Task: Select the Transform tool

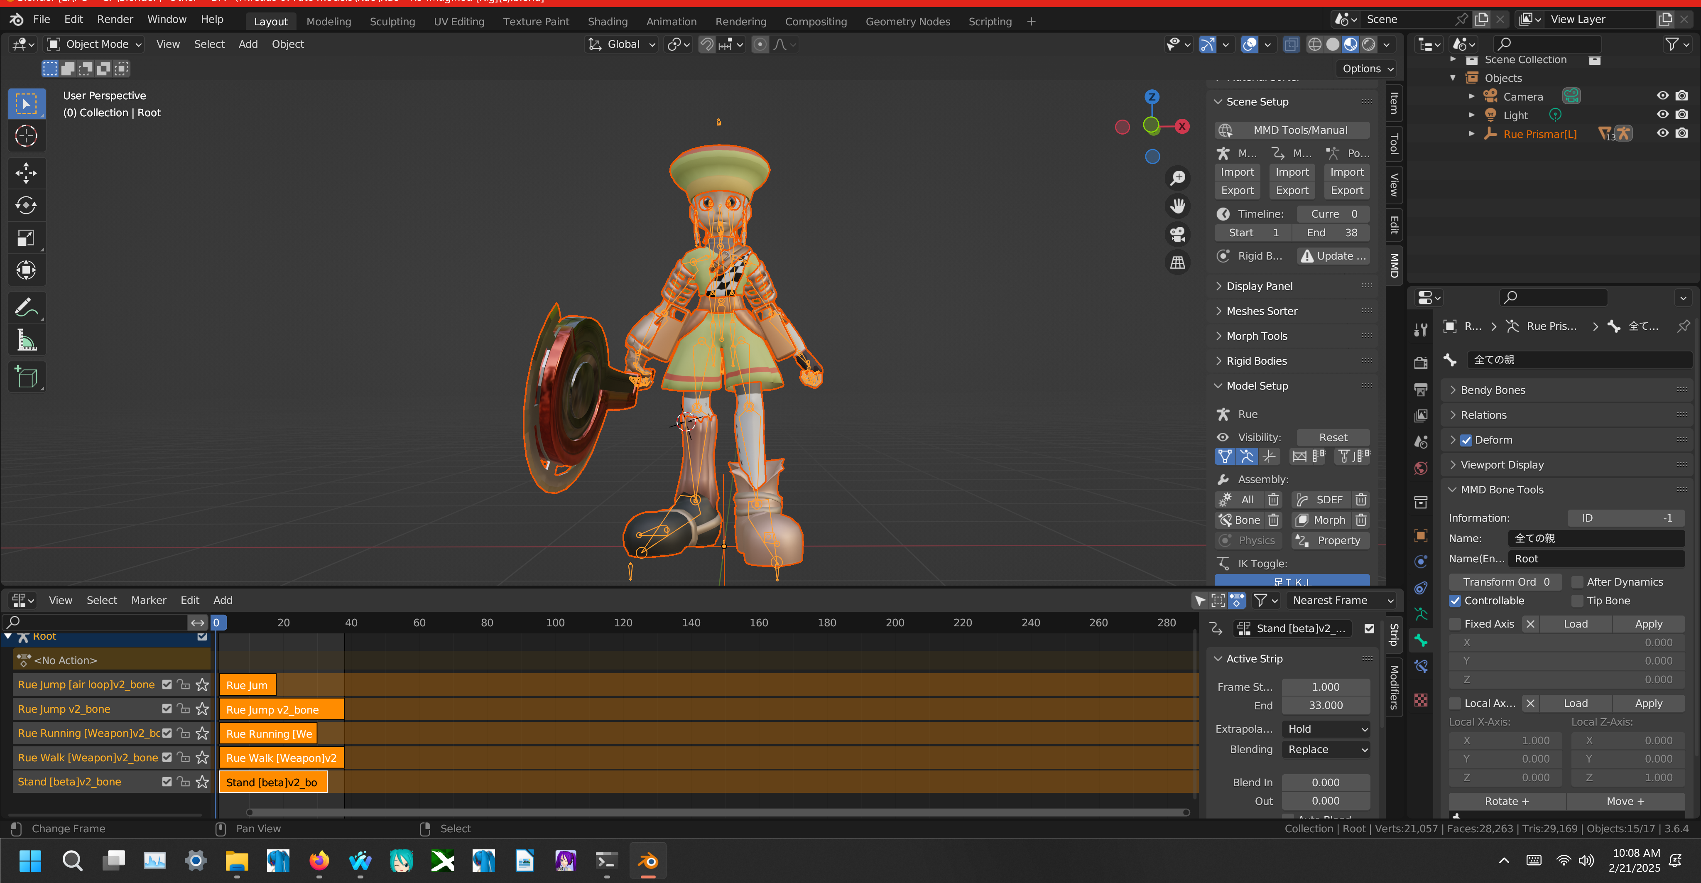Action: [x=27, y=270]
